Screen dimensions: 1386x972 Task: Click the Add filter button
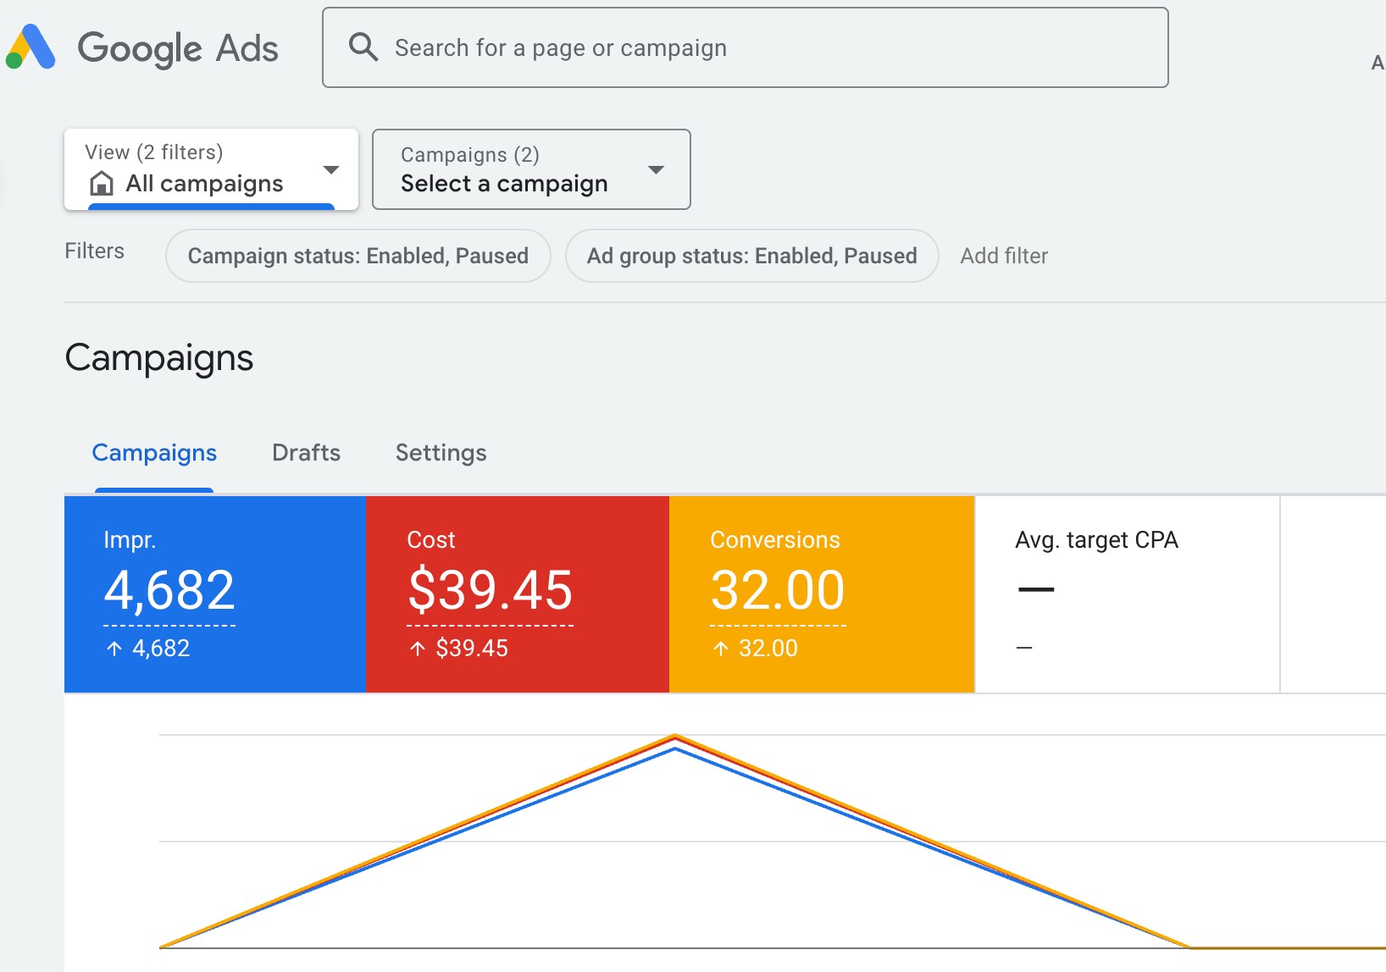tap(1004, 256)
